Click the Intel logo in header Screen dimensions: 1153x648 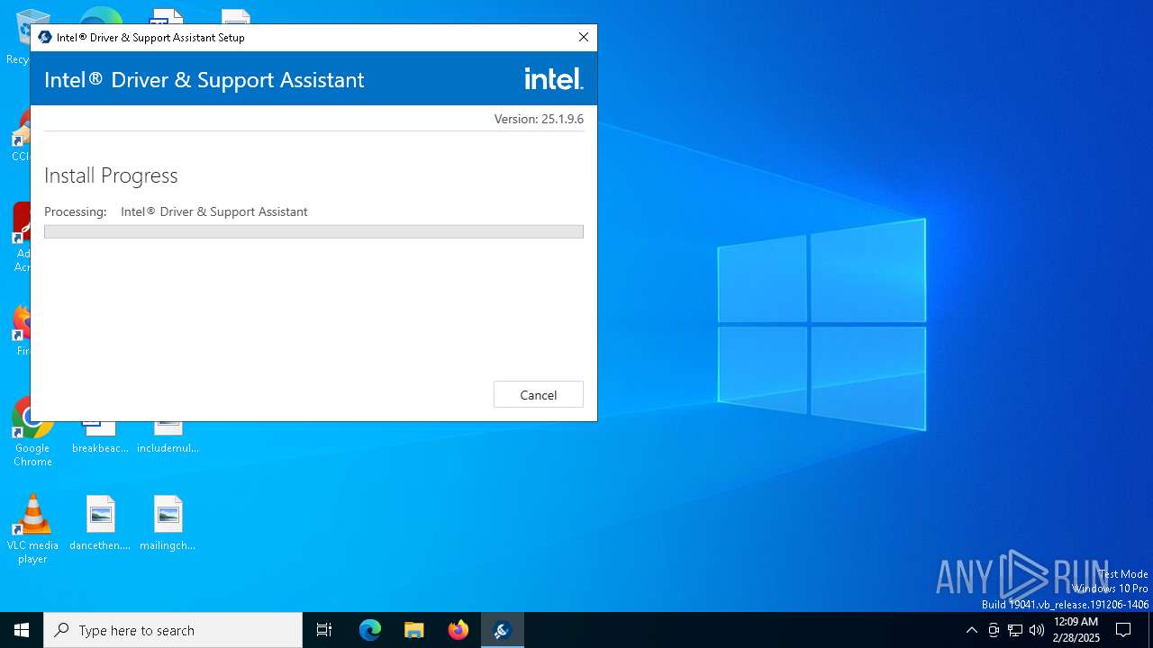pos(554,79)
